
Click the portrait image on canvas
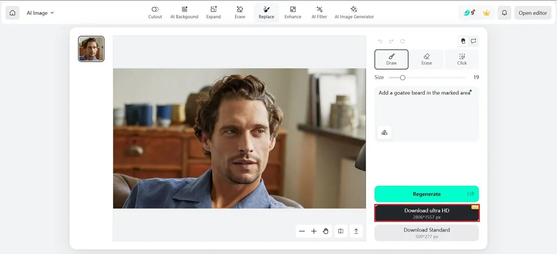point(240,139)
